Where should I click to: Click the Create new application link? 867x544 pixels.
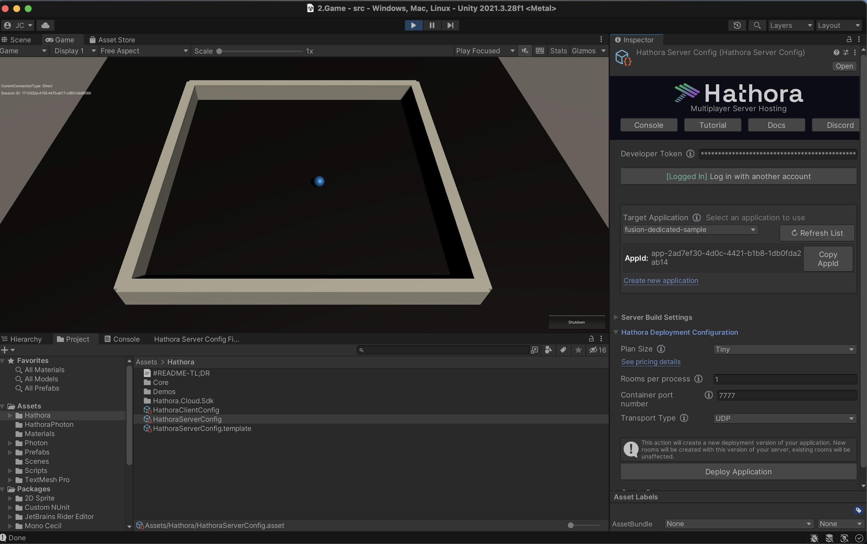coord(661,280)
